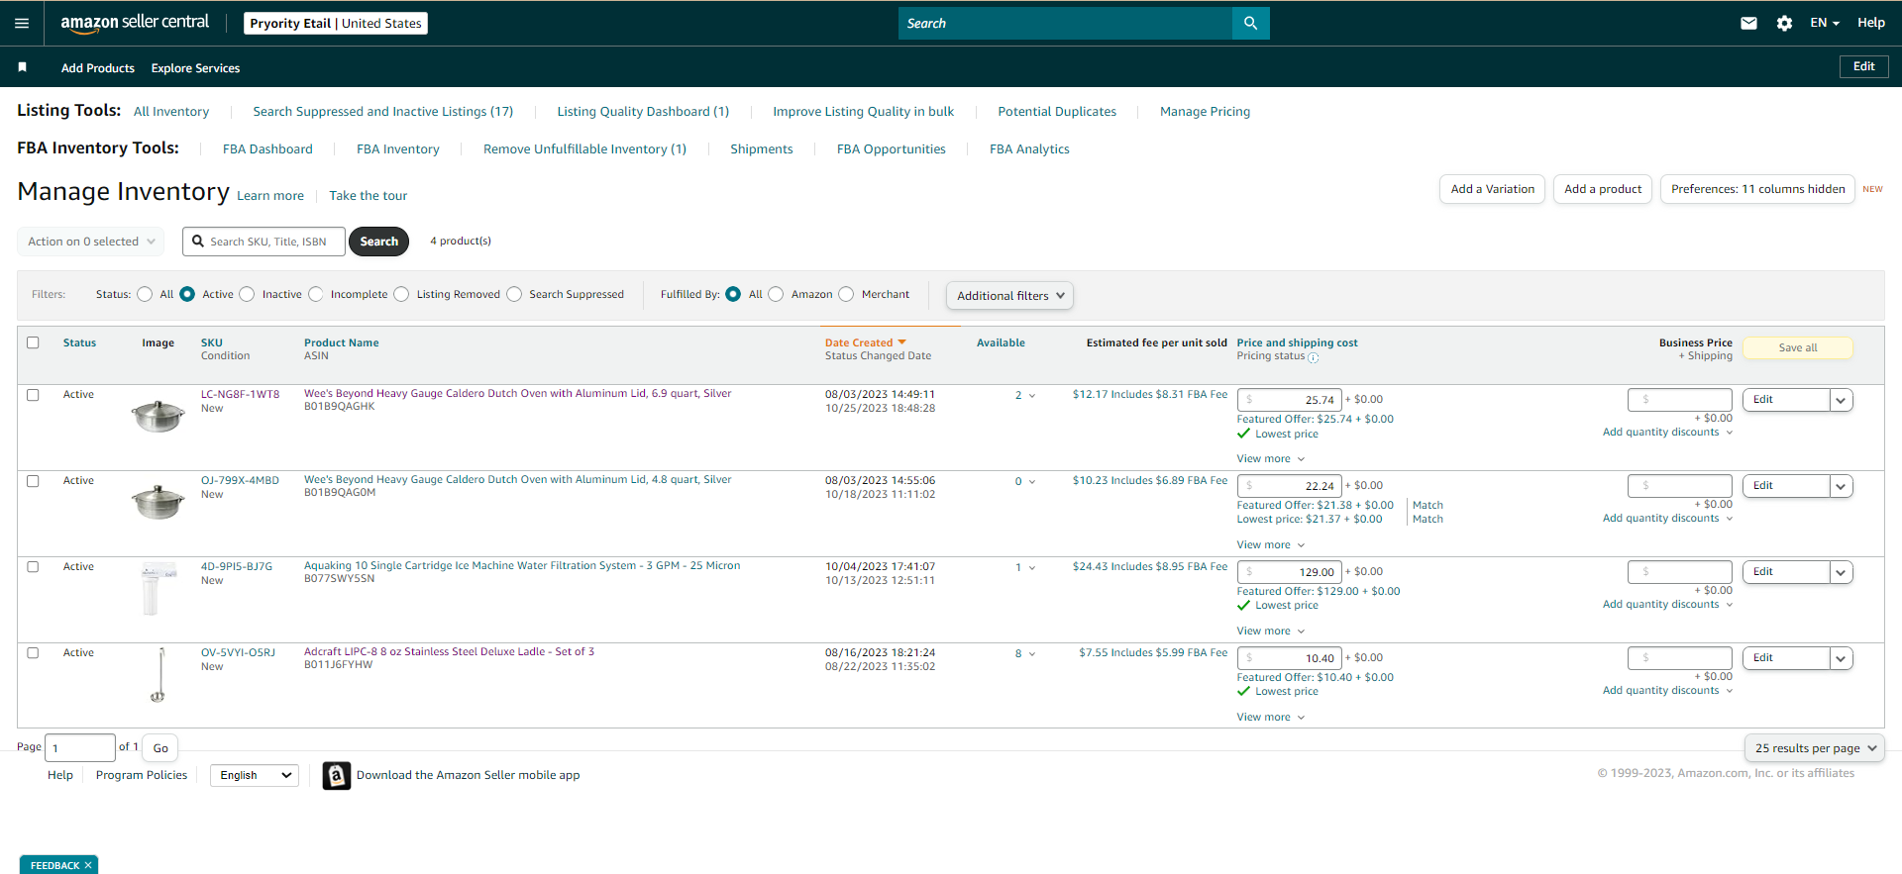Image resolution: width=1902 pixels, height=874 pixels.
Task: Select the Search Suppressed radio button
Action: tap(514, 294)
